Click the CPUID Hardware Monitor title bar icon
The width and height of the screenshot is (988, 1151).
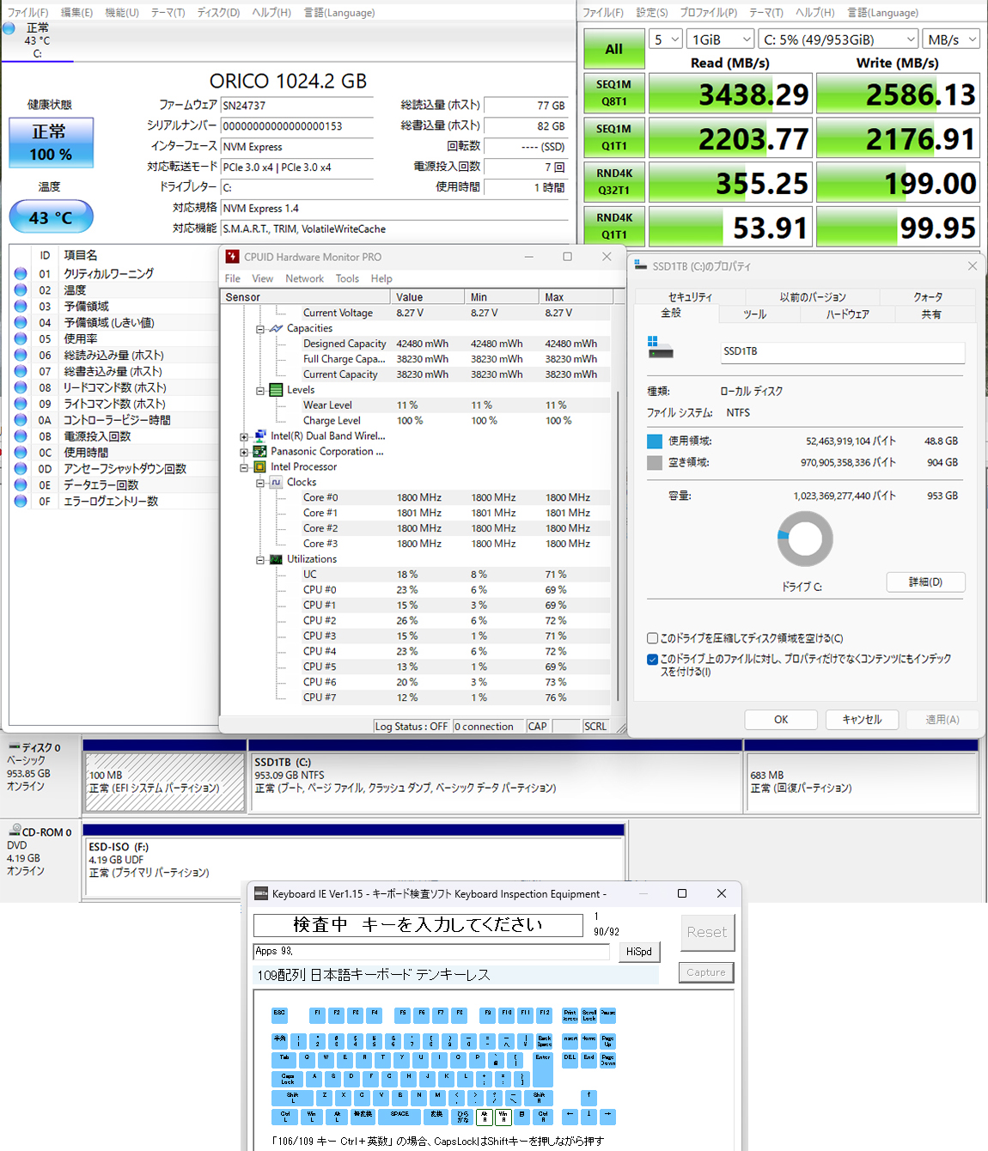coord(232,257)
